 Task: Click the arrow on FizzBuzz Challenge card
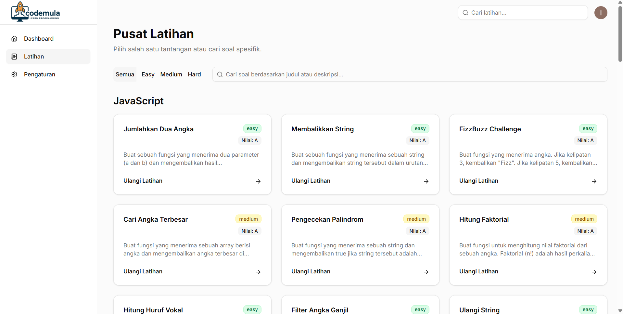tap(594, 181)
